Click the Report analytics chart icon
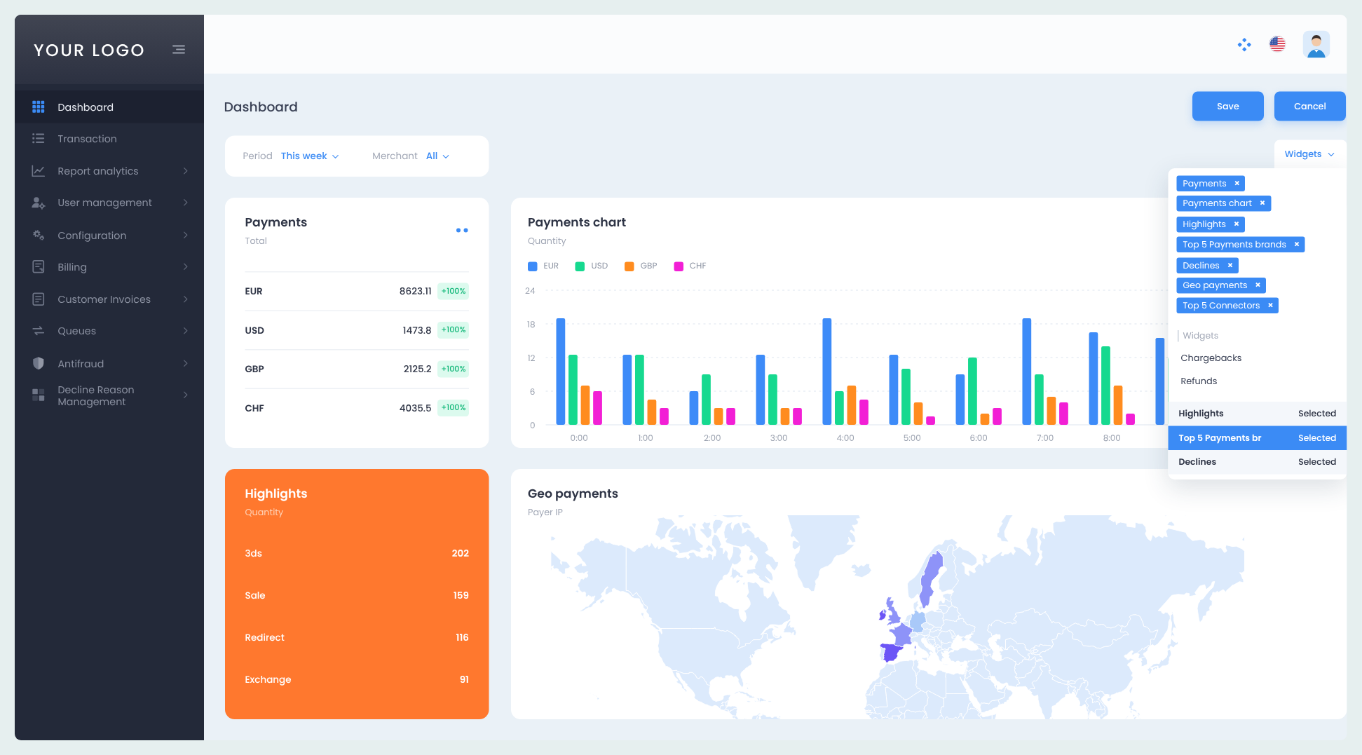 [x=39, y=171]
